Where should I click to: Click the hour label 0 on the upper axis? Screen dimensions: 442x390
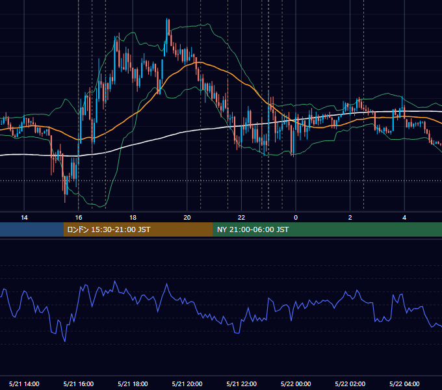coord(296,218)
